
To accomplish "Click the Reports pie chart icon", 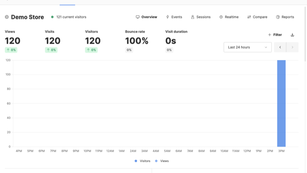I will tap(278, 17).
